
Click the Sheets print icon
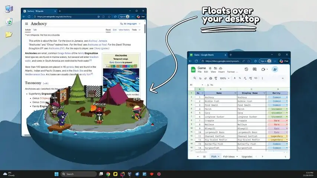pyautogui.click(x=211, y=78)
